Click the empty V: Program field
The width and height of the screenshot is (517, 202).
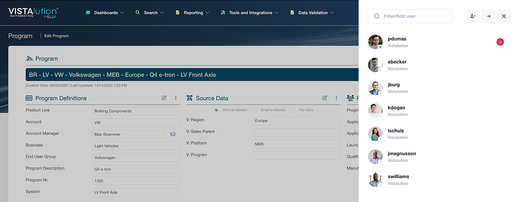297,156
